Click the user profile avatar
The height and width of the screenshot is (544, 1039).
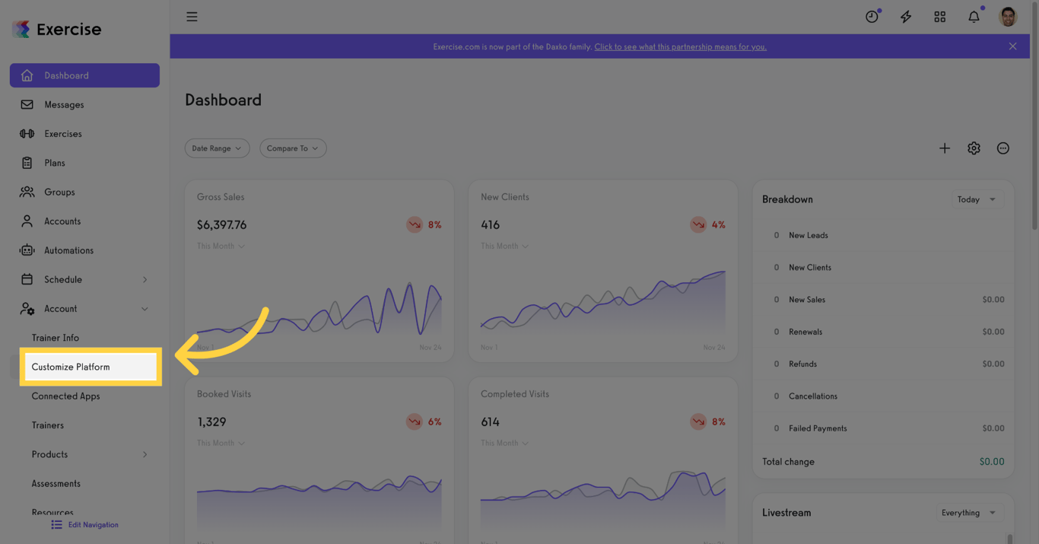[1008, 17]
